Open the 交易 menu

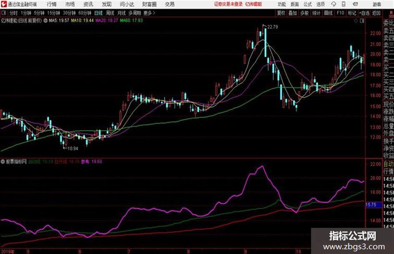(170, 4)
